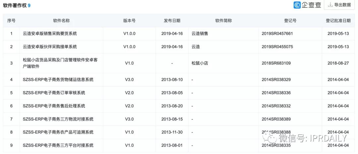
Task: Select SZSS-ERP电子商务农产品可追溯系统 row name
Action: 58,133
